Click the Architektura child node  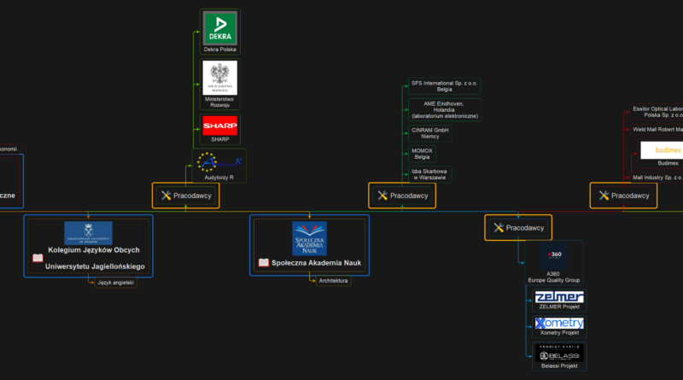tap(333, 281)
